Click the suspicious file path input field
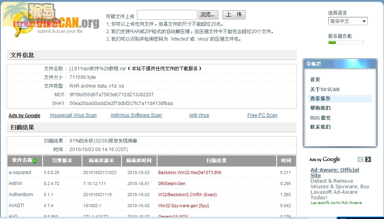Viewport: 384px width, 219px height. 167,15
